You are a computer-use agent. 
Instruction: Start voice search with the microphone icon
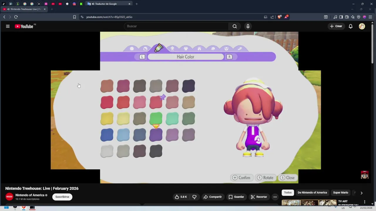pyautogui.click(x=248, y=26)
